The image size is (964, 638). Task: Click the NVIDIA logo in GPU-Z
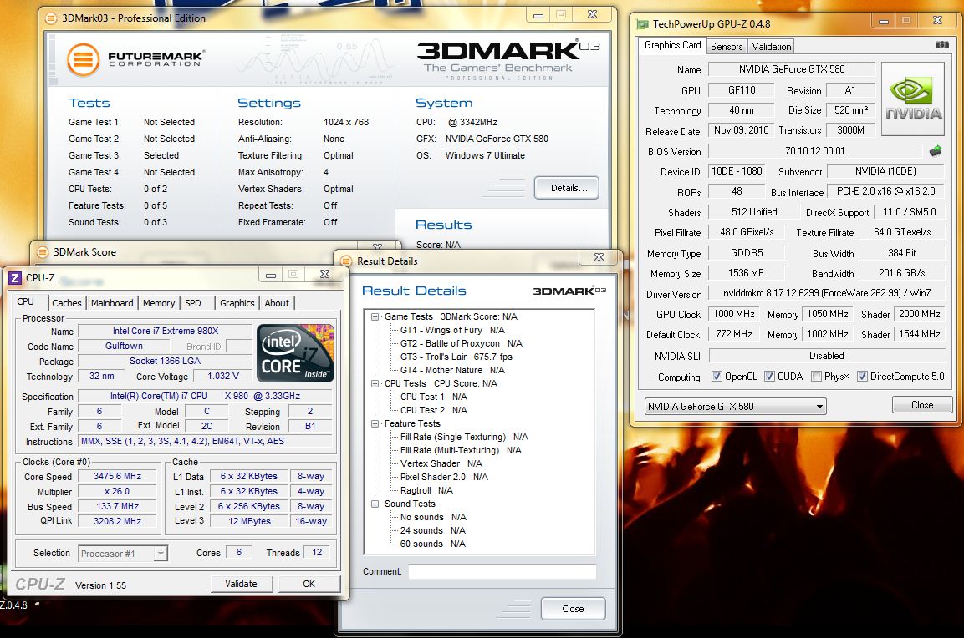913,99
